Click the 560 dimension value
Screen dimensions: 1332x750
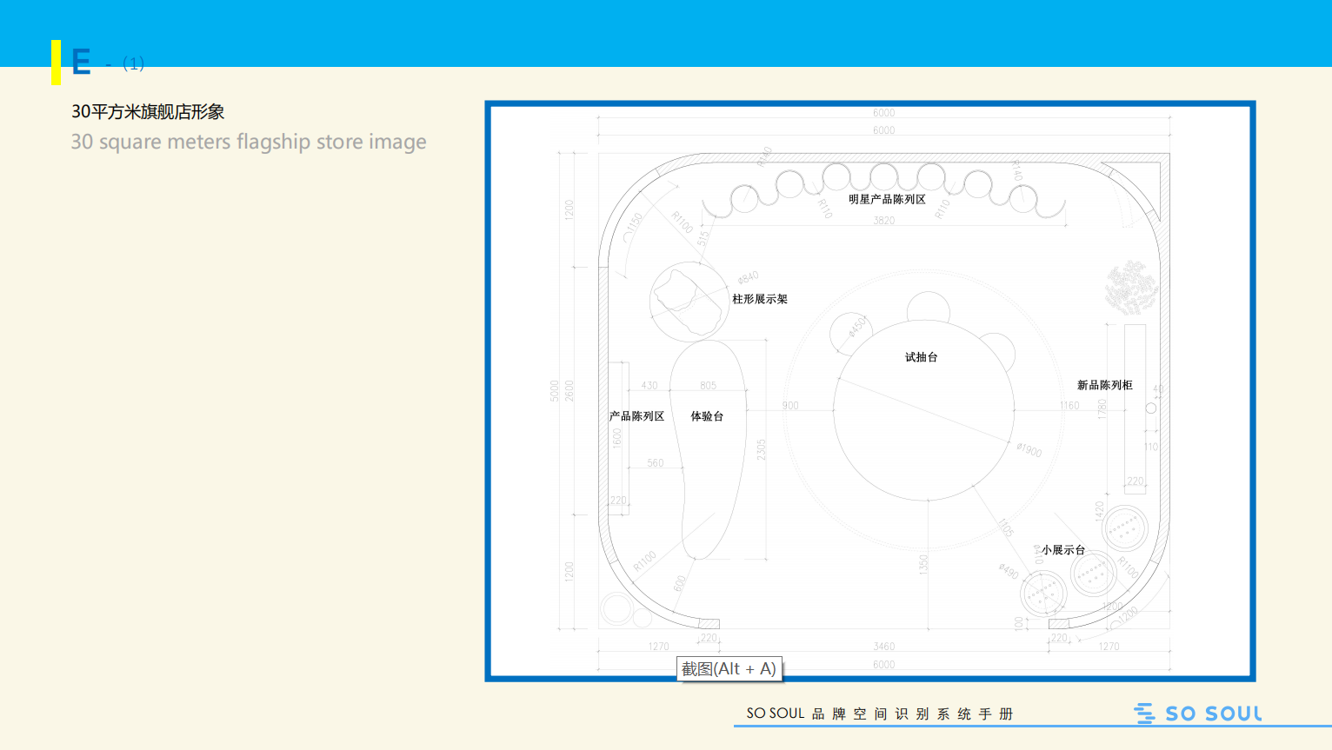tap(656, 463)
